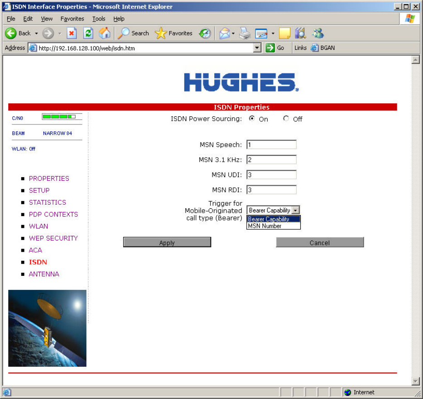Open the WEP SECURITY link

pos(53,238)
